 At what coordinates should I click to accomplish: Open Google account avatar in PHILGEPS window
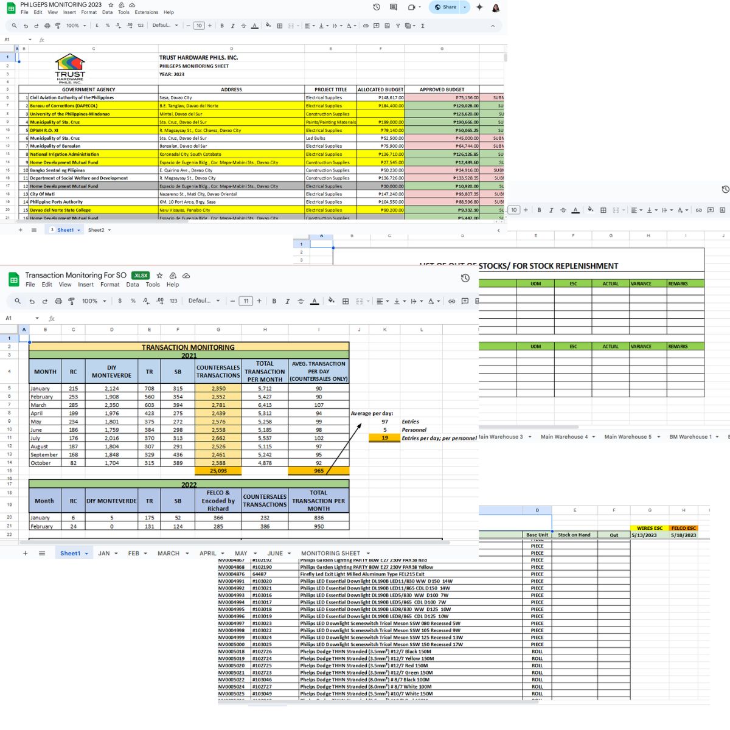point(496,7)
